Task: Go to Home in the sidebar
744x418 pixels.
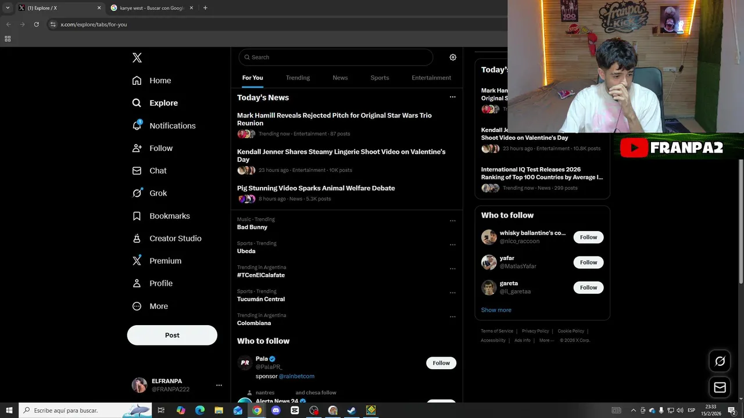Action: [152, 81]
